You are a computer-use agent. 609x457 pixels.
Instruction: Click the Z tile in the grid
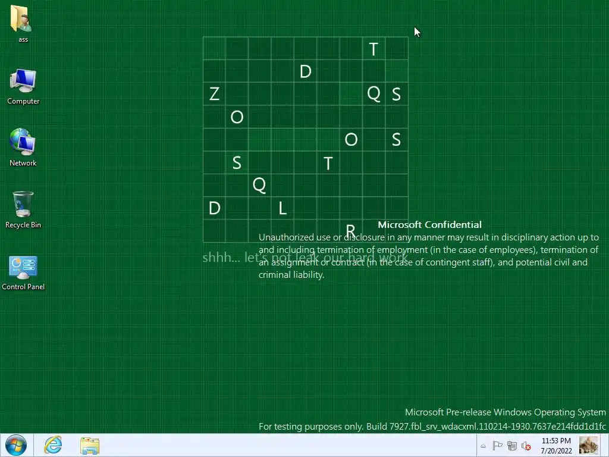point(214,93)
